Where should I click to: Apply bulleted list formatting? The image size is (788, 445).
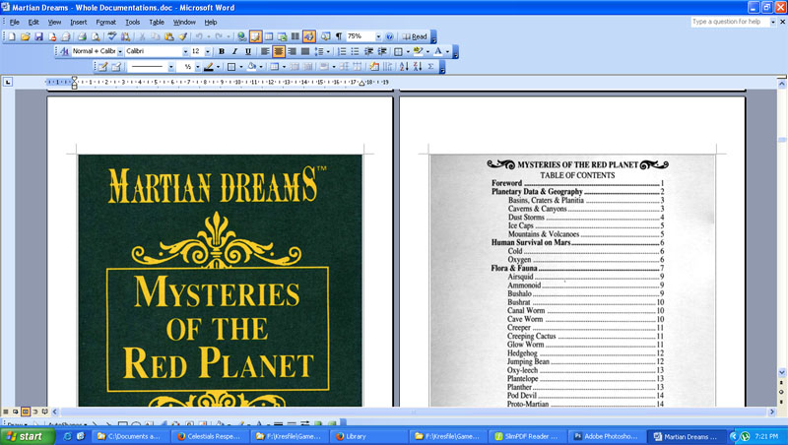click(x=355, y=51)
